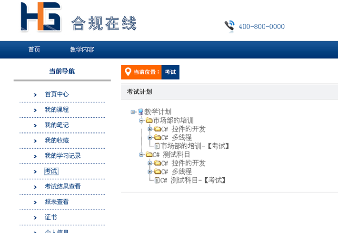Click the phone icon beside 400-800-0000

click(229, 26)
